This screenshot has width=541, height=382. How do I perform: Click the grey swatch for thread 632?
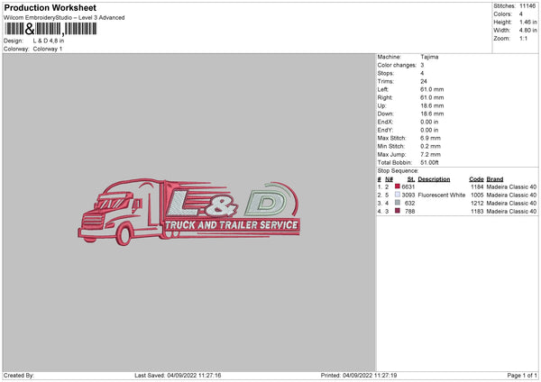398,203
